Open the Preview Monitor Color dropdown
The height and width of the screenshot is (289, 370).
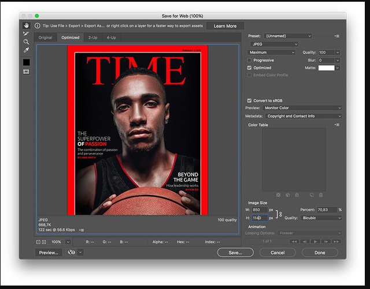(x=302, y=108)
